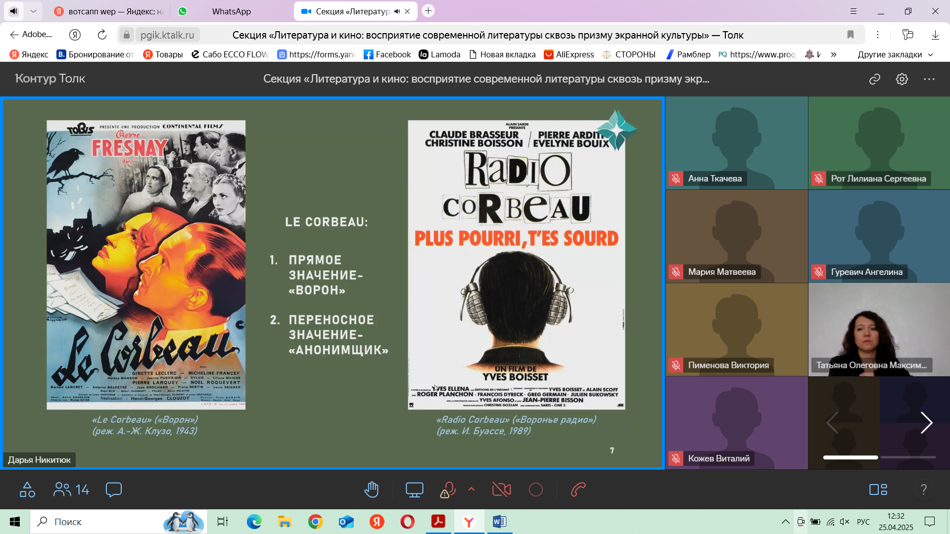Open meeting settings gear
This screenshot has width=950, height=534.
pyautogui.click(x=902, y=79)
